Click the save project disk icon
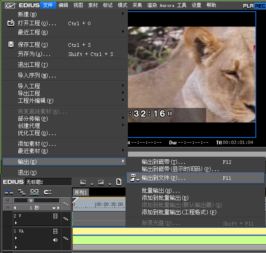266x253 pixels. [x=11, y=44]
